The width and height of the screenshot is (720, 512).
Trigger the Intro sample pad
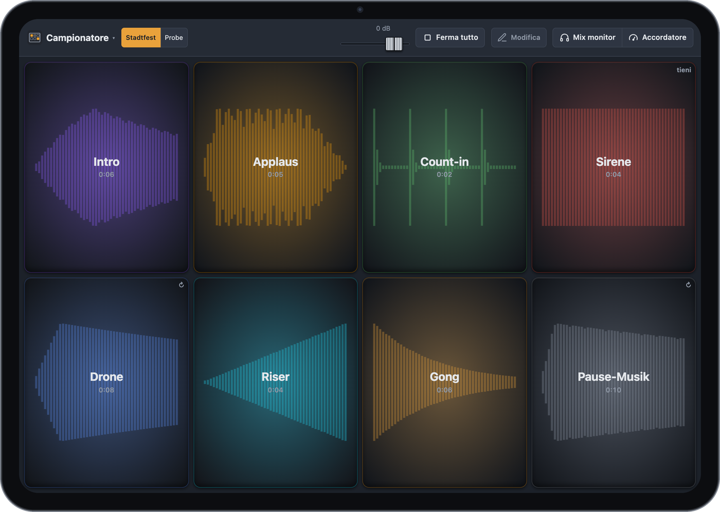pyautogui.click(x=106, y=168)
